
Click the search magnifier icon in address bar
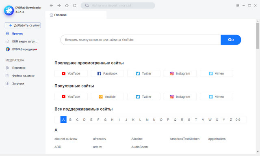click(x=87, y=5)
